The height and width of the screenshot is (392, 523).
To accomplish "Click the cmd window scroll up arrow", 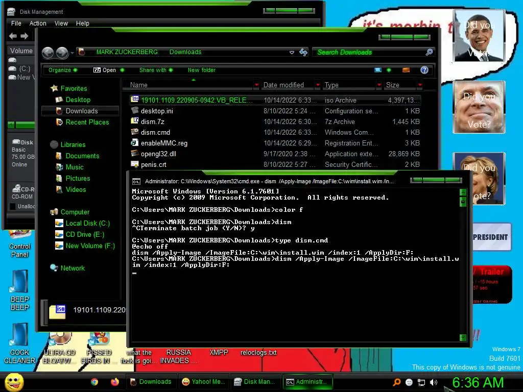I will click(x=463, y=192).
